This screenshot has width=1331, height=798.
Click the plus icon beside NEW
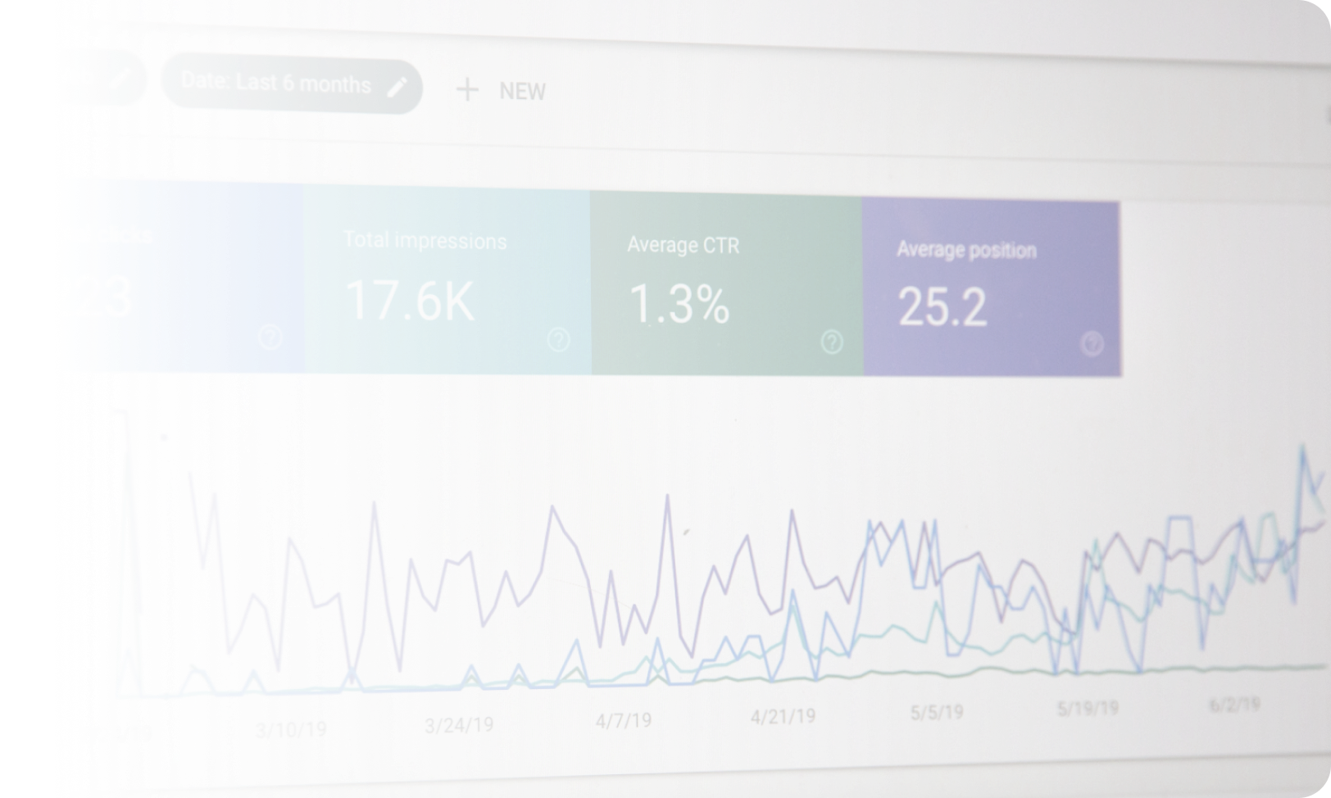tap(467, 89)
